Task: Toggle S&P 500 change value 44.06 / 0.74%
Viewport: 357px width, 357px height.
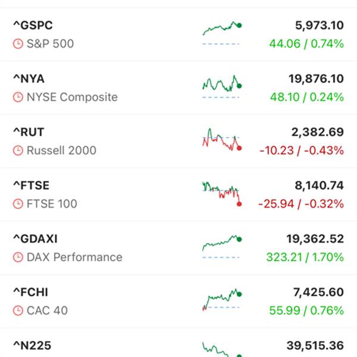Action: 306,43
